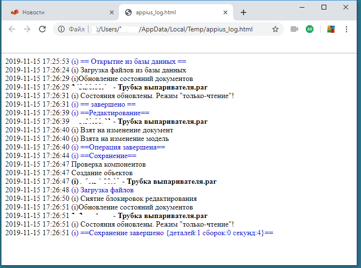Image resolution: width=361 pixels, height=268 pixels.
Task: Close the Новости tab
Action: 111,12
